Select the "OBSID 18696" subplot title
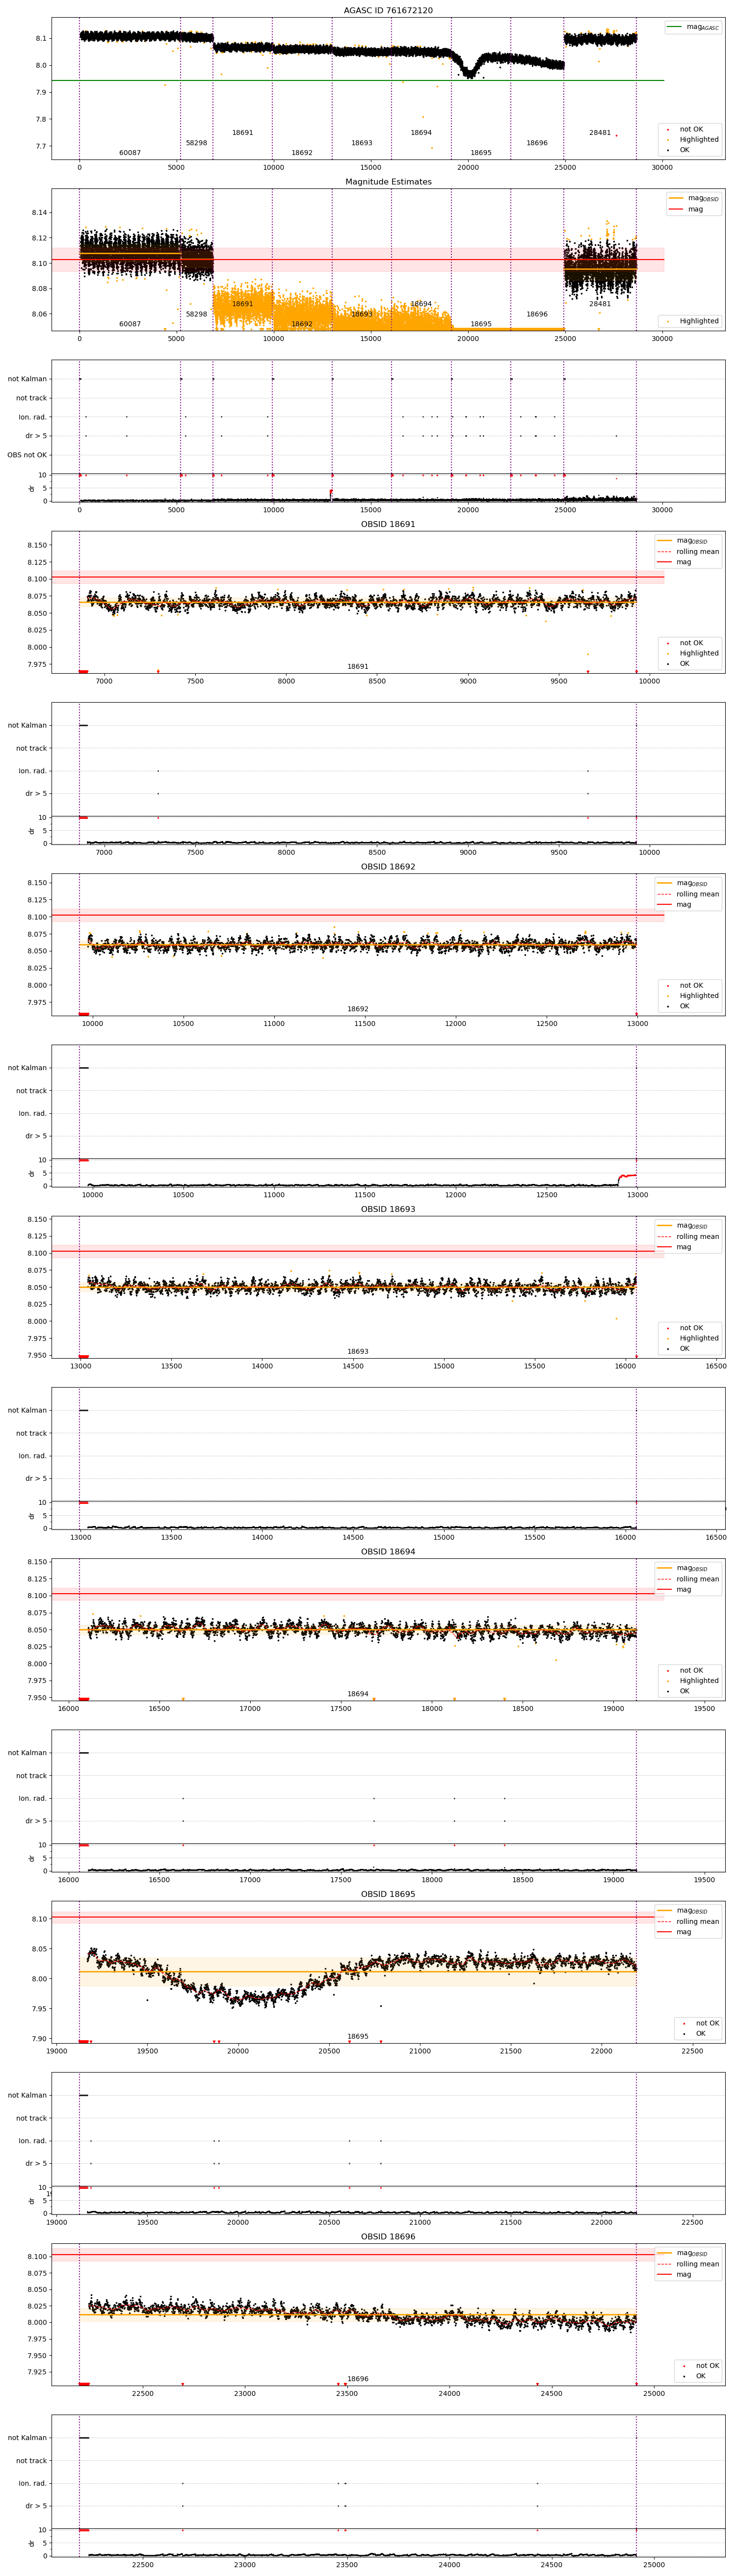The width and height of the screenshot is (736, 2576). 388,2237
